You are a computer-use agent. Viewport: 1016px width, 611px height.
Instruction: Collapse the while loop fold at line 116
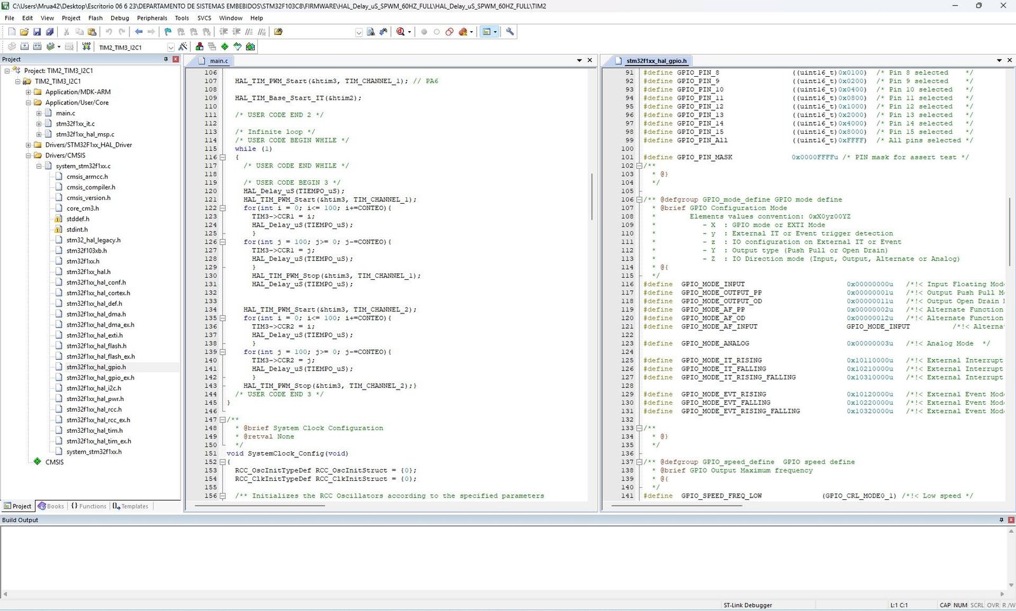[222, 157]
